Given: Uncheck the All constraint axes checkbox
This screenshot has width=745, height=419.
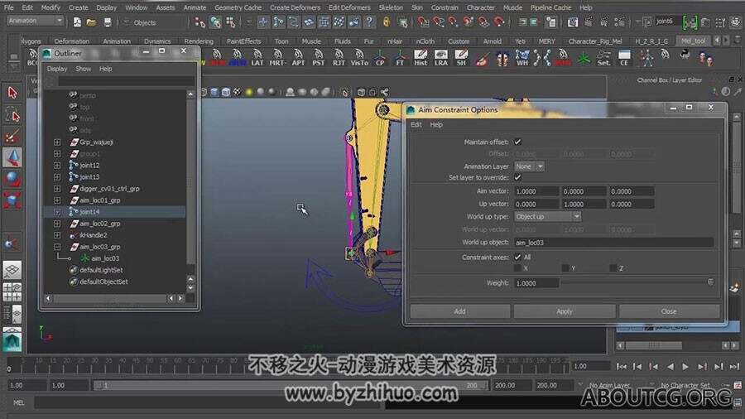Looking at the screenshot, I should 518,257.
